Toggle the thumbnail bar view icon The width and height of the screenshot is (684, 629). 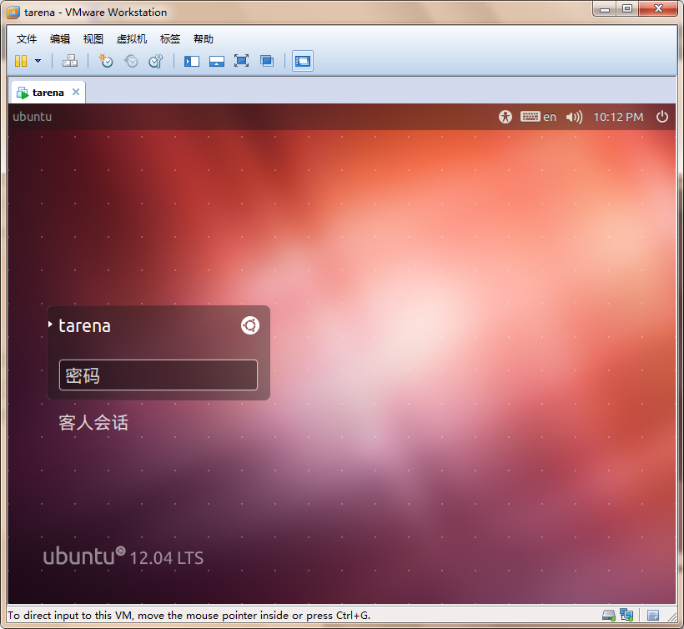pyautogui.click(x=217, y=61)
